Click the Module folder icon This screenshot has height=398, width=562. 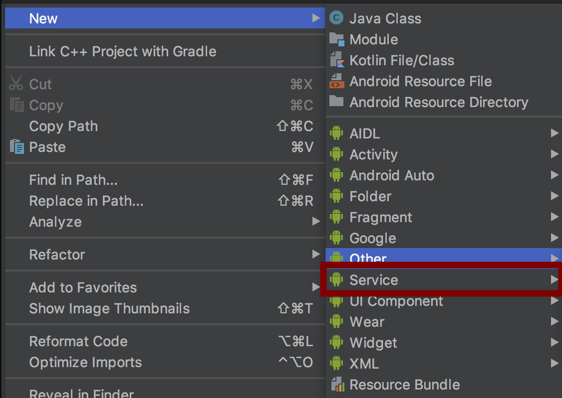337,39
